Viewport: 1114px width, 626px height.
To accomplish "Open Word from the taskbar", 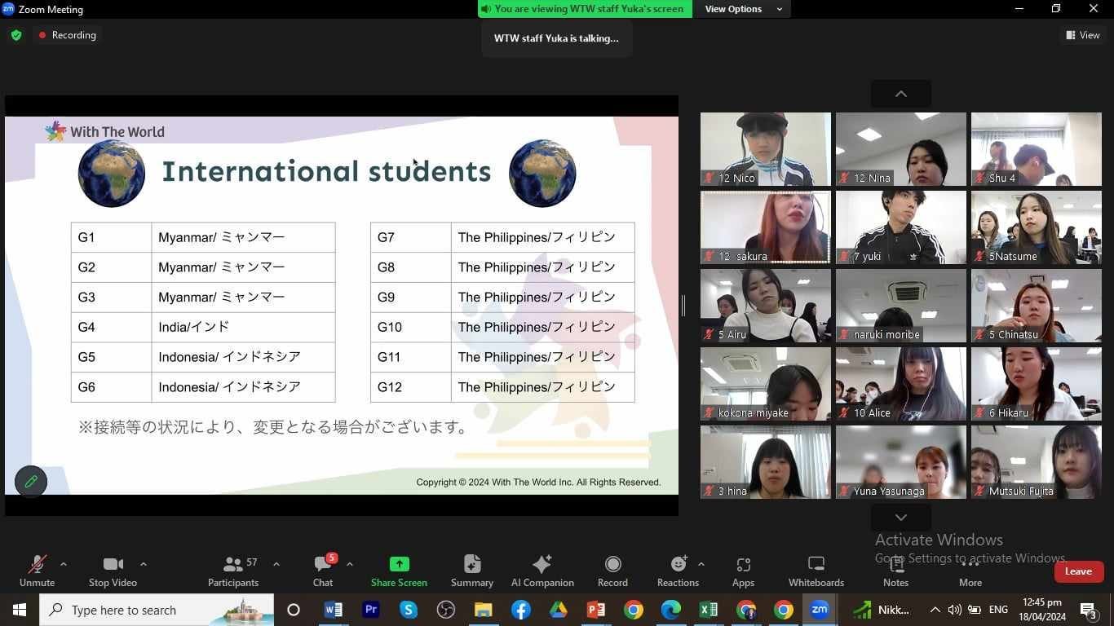I will pyautogui.click(x=333, y=610).
